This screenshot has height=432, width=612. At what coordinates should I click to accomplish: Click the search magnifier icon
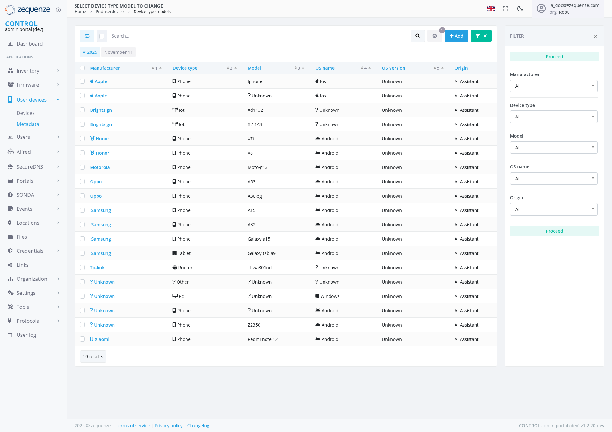coord(418,36)
